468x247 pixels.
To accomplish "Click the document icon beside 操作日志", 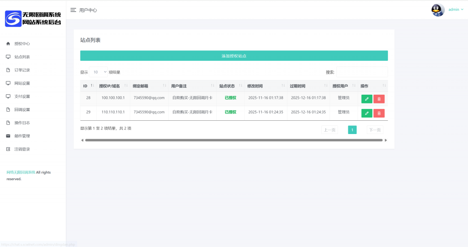I will [8, 123].
